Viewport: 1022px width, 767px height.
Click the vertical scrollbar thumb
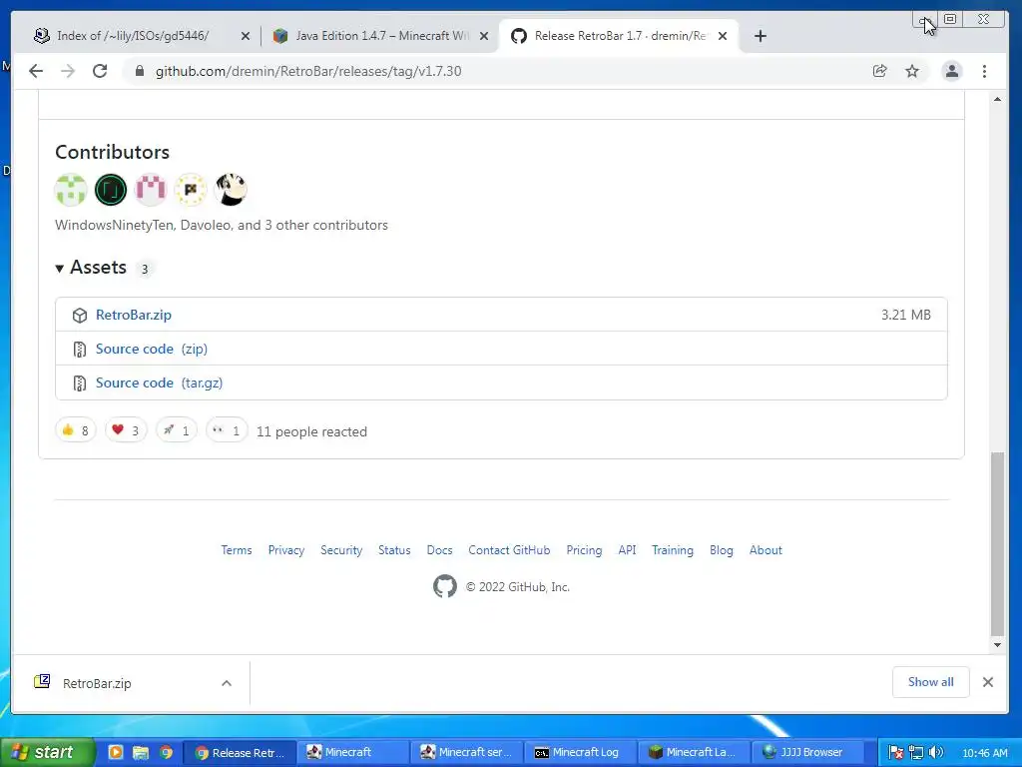pos(997,543)
